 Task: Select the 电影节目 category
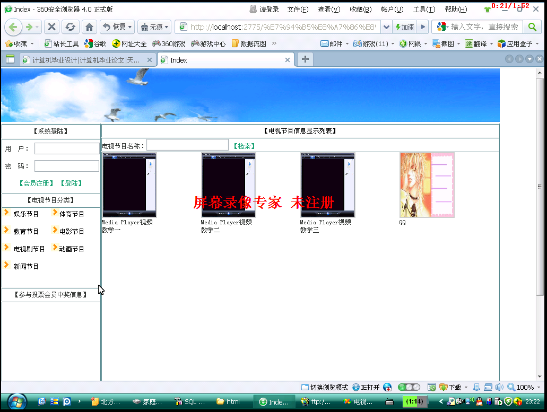(x=72, y=231)
